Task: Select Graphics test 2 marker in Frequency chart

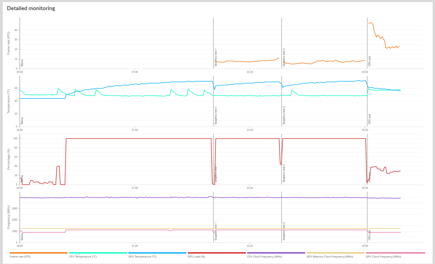Action: [x=284, y=231]
